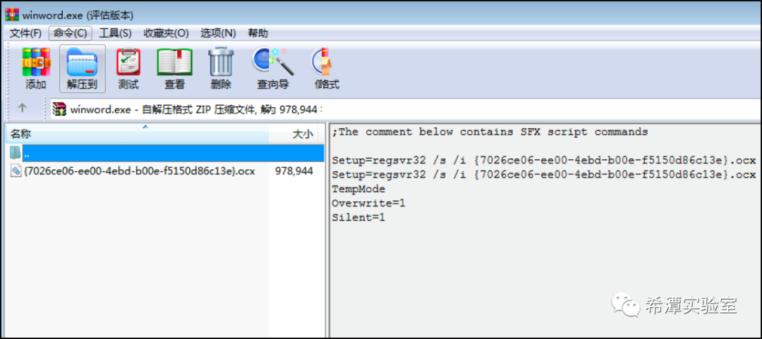The height and width of the screenshot is (339, 762).
Task: Open the 收藏夹(O) menu
Action: tap(167, 33)
